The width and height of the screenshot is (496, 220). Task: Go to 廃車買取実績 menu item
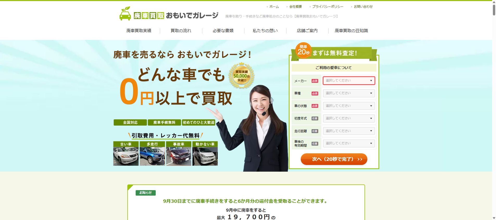(x=139, y=31)
